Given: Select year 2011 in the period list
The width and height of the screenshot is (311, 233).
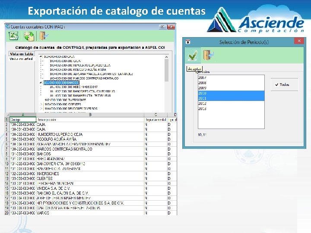Looking at the screenshot, I should [231, 98].
